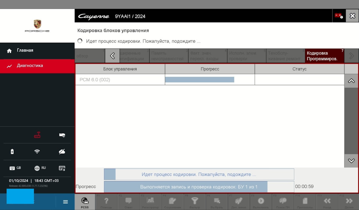Click the Кодировка блоков управления heading

coord(113,31)
